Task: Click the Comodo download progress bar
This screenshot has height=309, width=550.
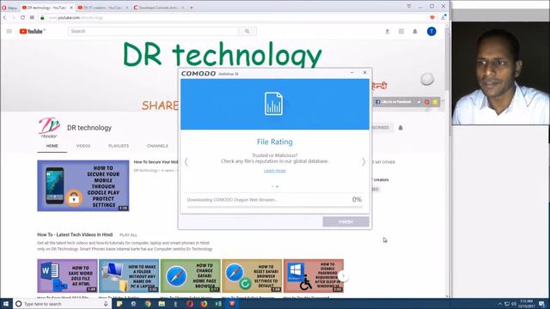Action: (275, 208)
